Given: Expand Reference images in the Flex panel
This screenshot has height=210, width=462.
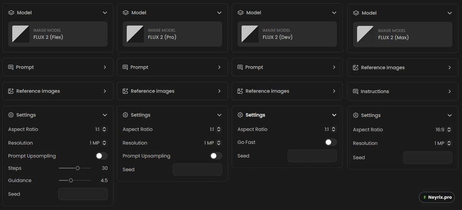Looking at the screenshot, I should [x=105, y=91].
